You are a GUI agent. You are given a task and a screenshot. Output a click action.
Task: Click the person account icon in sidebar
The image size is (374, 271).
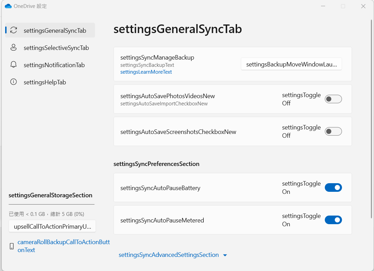click(x=14, y=47)
